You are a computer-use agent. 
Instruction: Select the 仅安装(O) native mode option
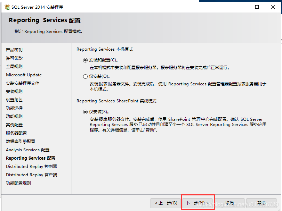click(x=85, y=76)
